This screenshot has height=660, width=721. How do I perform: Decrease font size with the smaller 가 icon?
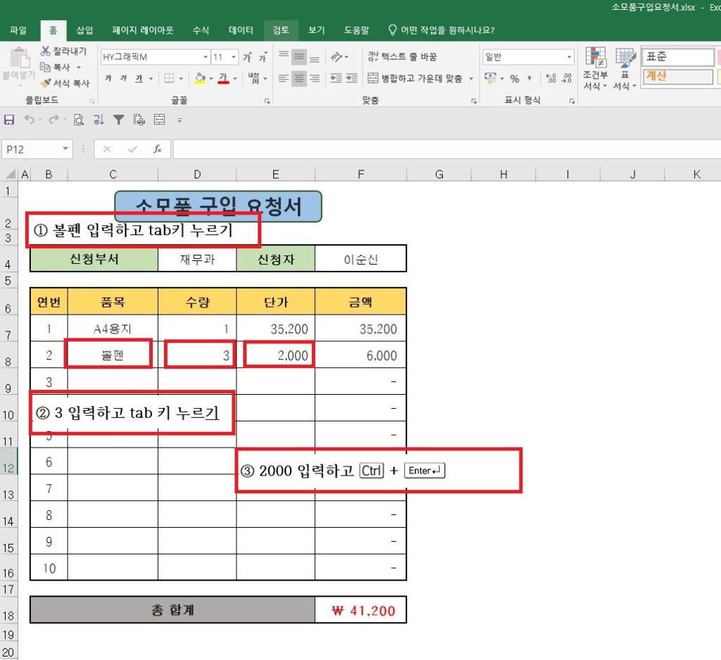click(263, 57)
